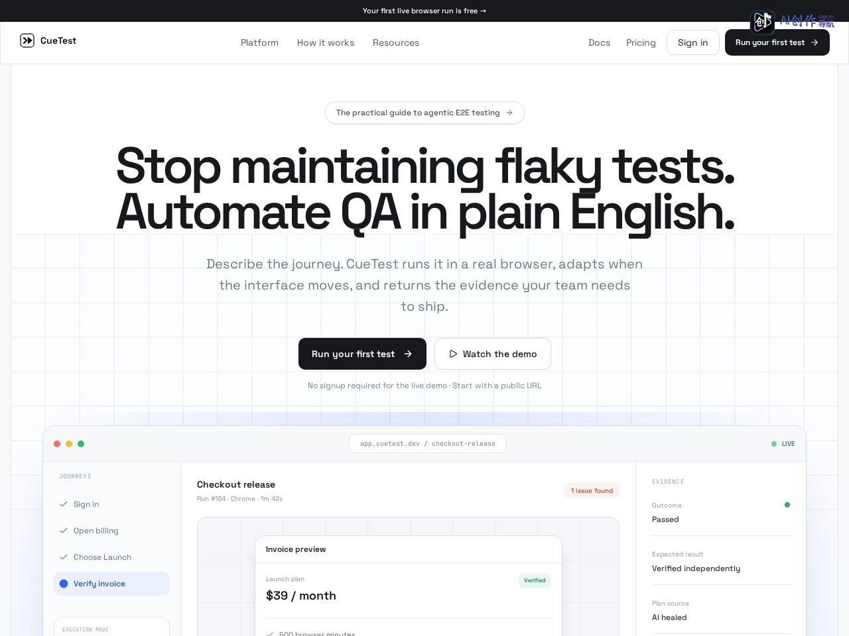Click the green status dot next to Outcome

(787, 505)
